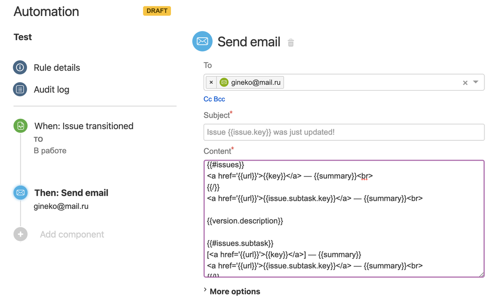Viewport: 501px width, 306px height.
Task: Clear all recipients in the To field
Action: pyautogui.click(x=465, y=83)
